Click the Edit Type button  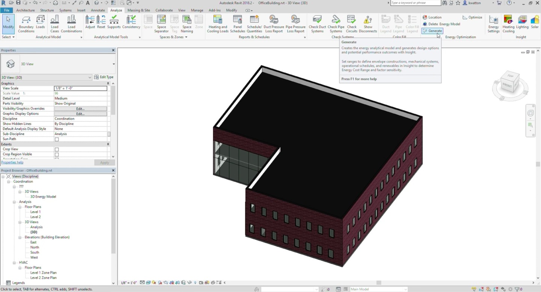[104, 77]
